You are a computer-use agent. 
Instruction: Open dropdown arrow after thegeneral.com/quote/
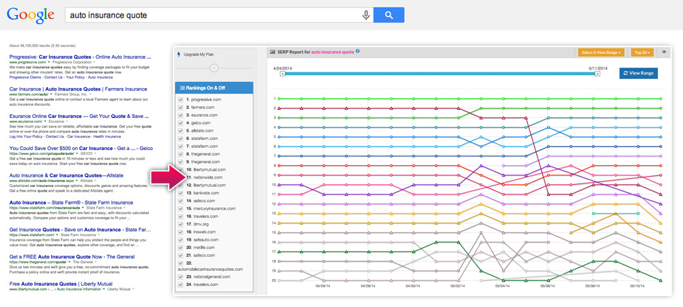[x=69, y=262]
